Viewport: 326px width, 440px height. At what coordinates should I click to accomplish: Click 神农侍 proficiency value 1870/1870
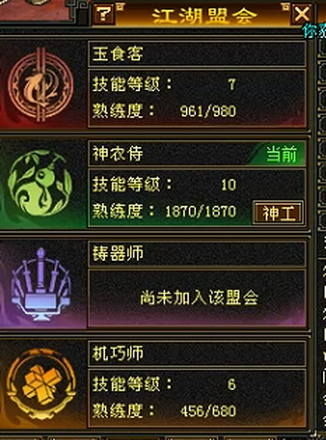click(x=200, y=212)
